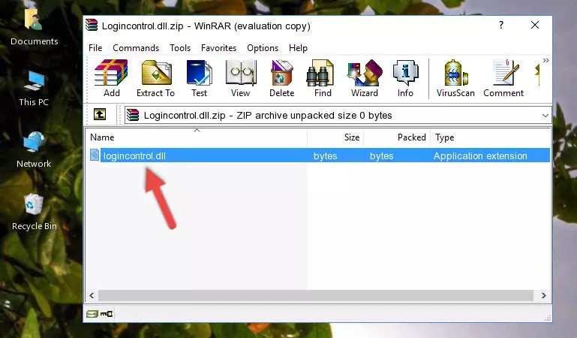Open the File menu
The width and height of the screenshot is (577, 338).
point(95,48)
